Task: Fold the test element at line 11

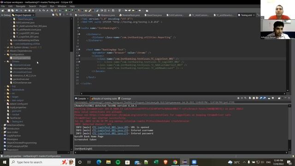Action: click(x=79, y=49)
